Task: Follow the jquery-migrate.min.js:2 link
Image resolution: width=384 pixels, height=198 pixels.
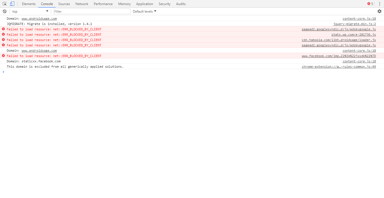Action: (354, 24)
